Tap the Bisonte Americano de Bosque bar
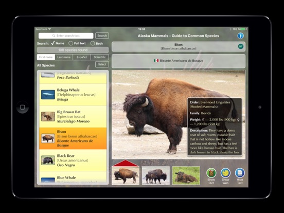The image size is (284, 213). tap(179, 61)
